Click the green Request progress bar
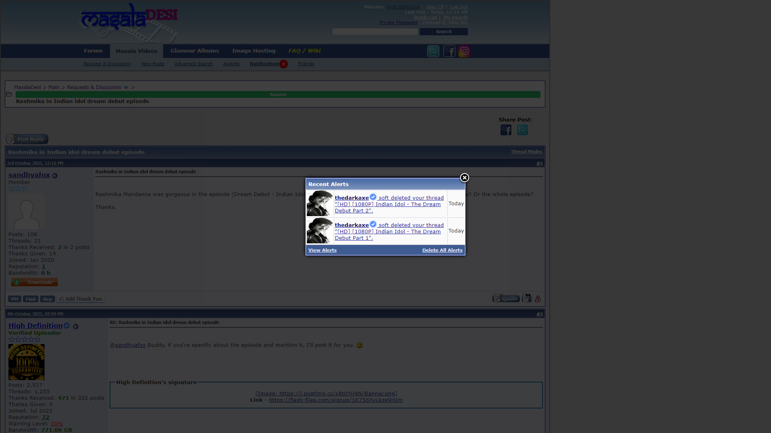 point(278,95)
